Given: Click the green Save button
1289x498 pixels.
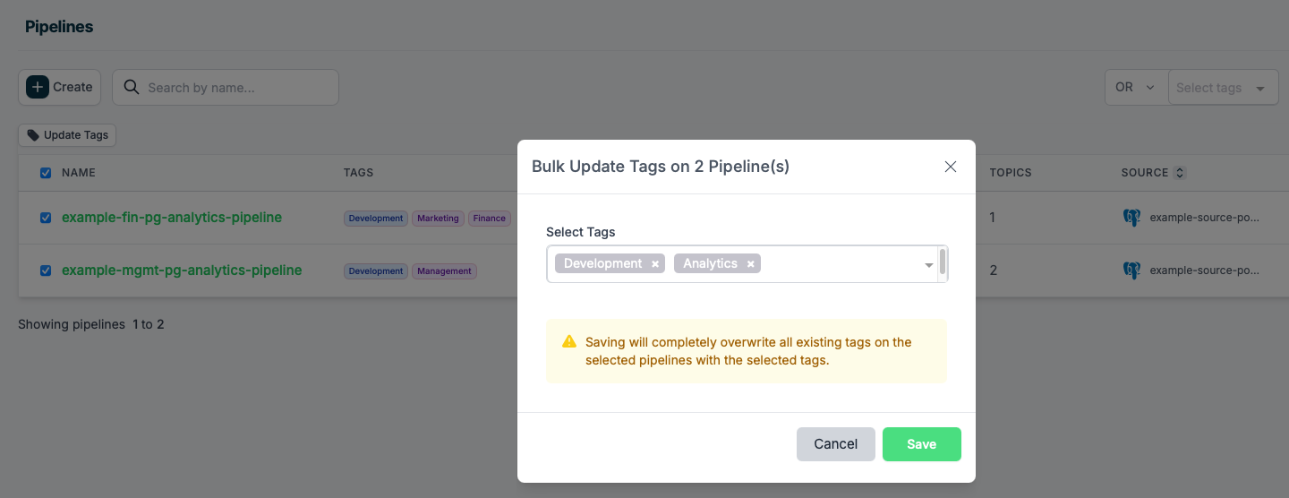Looking at the screenshot, I should pyautogui.click(x=922, y=444).
